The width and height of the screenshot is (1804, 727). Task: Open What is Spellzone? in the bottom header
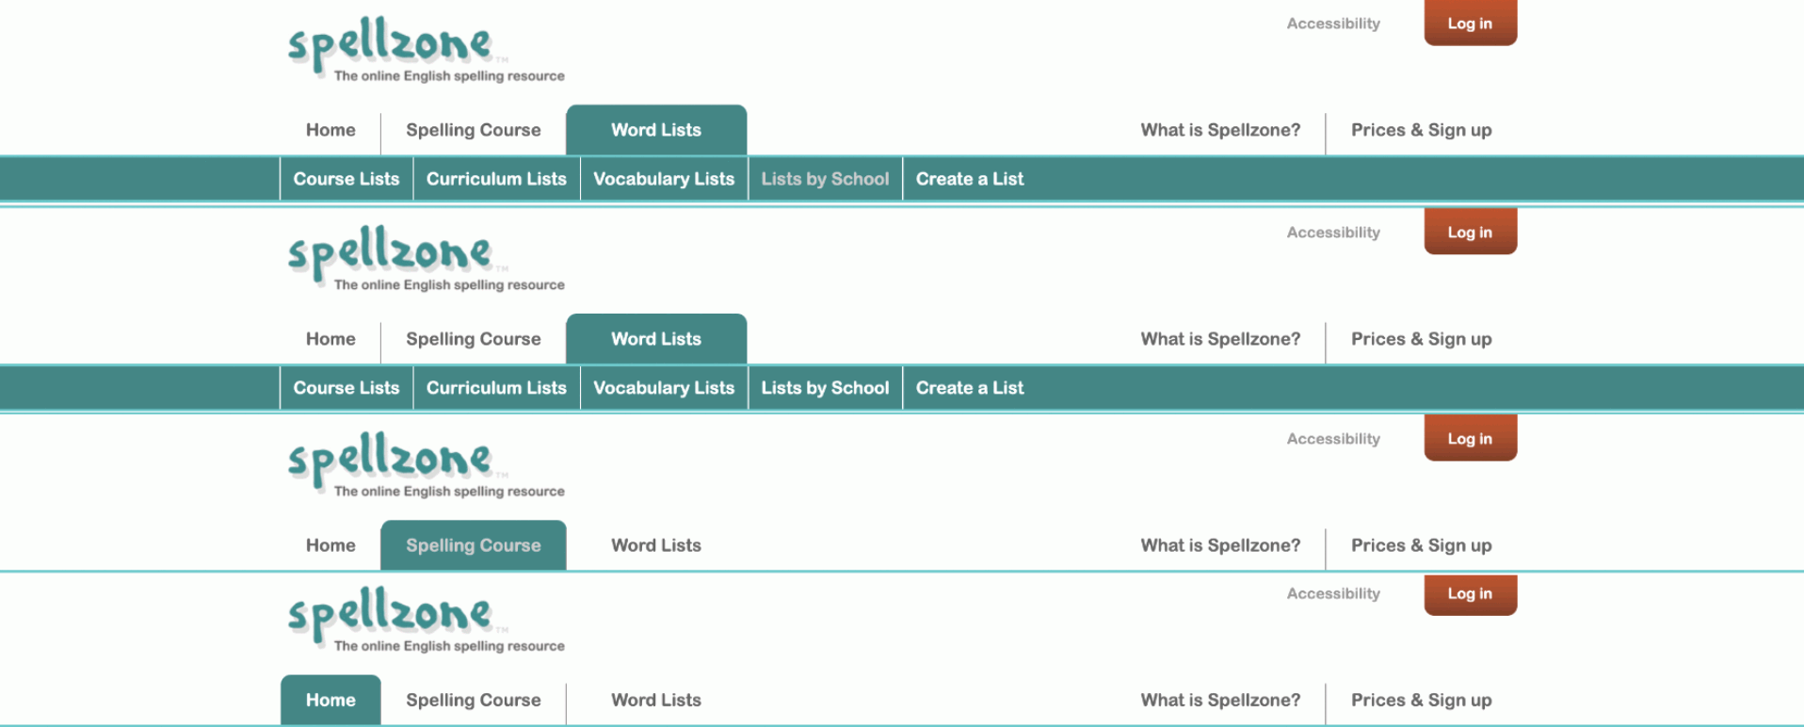pos(1220,700)
